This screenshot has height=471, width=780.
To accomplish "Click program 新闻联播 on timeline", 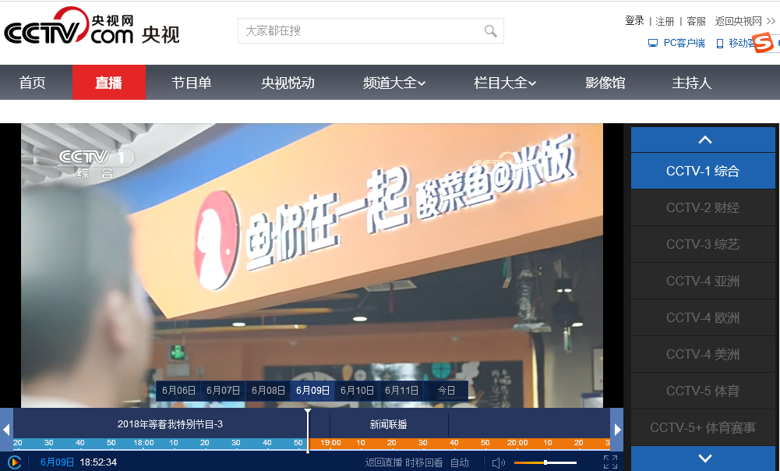I will click(389, 424).
